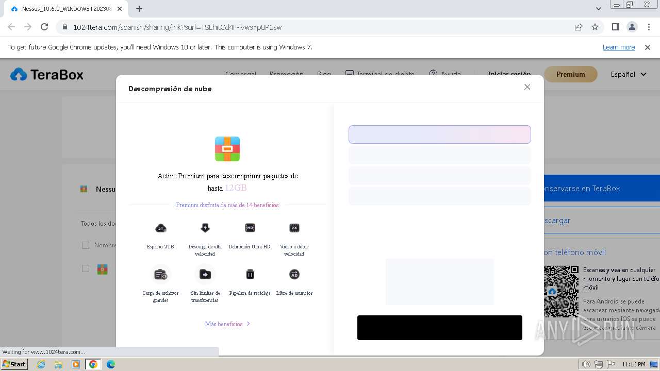
Task: Open the Promoción menu item
Action: point(287,74)
